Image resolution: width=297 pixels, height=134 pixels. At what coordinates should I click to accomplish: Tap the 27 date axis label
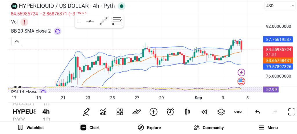(137, 98)
